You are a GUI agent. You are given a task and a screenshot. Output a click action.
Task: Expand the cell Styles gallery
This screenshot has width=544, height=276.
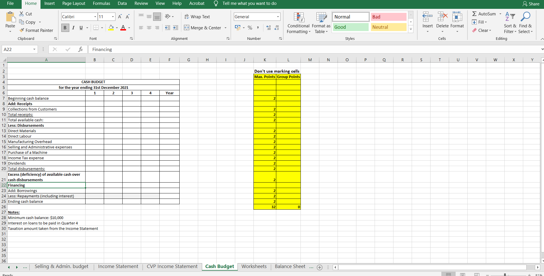(411, 29)
